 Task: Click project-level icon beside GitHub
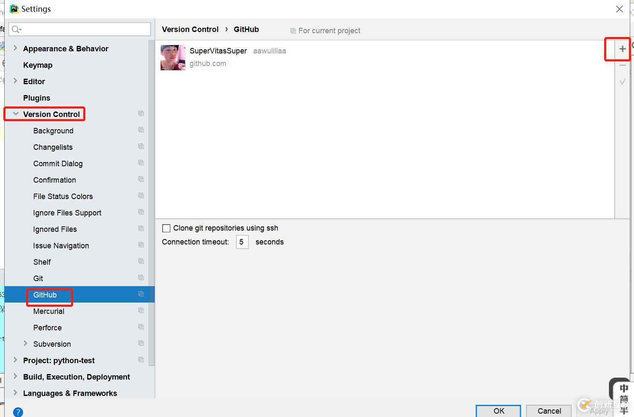pos(141,294)
